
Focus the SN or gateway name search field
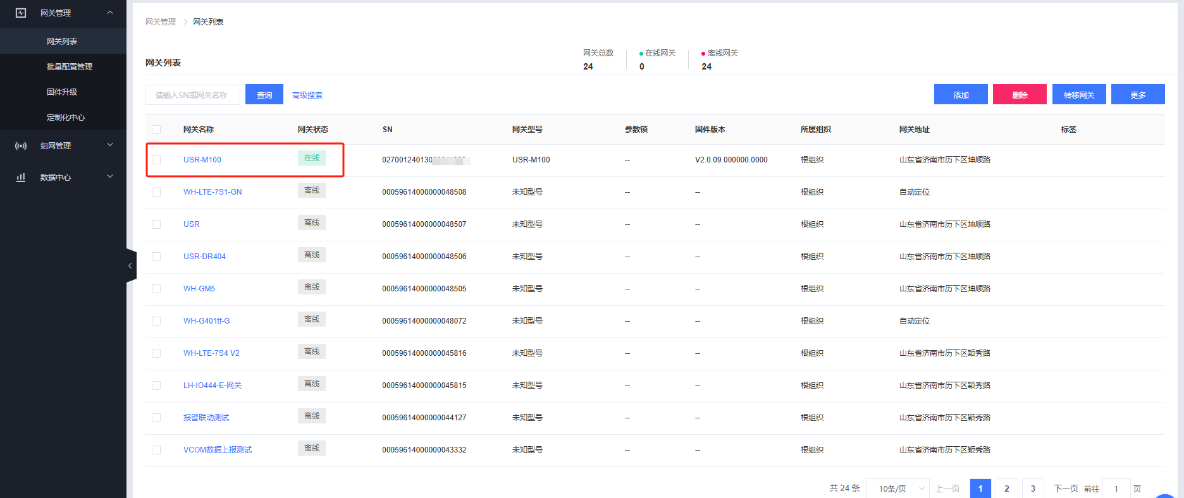[x=192, y=95]
